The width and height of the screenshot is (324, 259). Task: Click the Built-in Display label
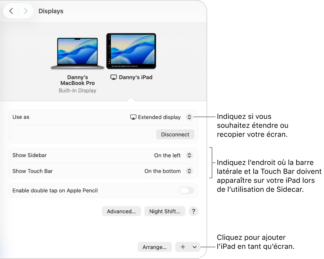[x=77, y=90]
